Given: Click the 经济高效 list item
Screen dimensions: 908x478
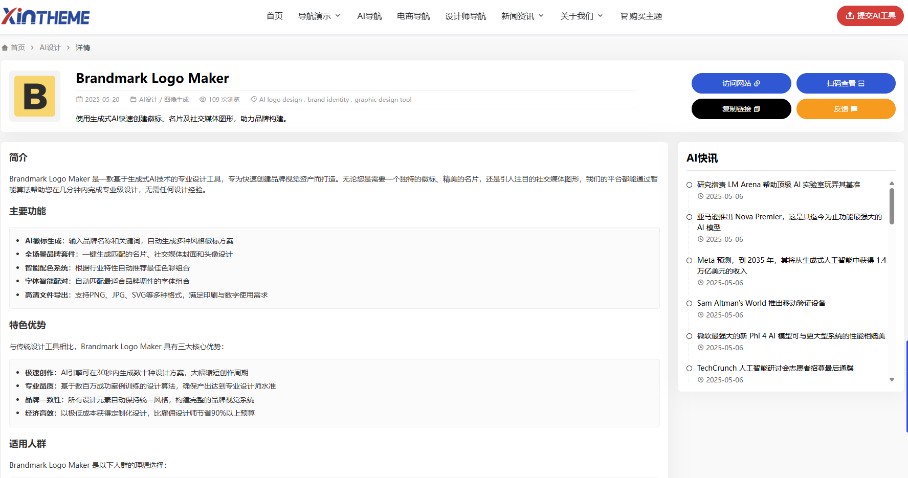Looking at the screenshot, I should [140, 413].
